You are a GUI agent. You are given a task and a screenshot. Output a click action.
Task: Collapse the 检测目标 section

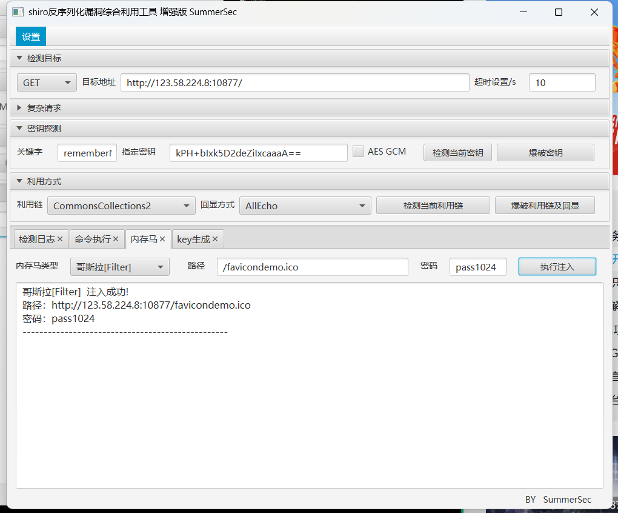pyautogui.click(x=20, y=57)
